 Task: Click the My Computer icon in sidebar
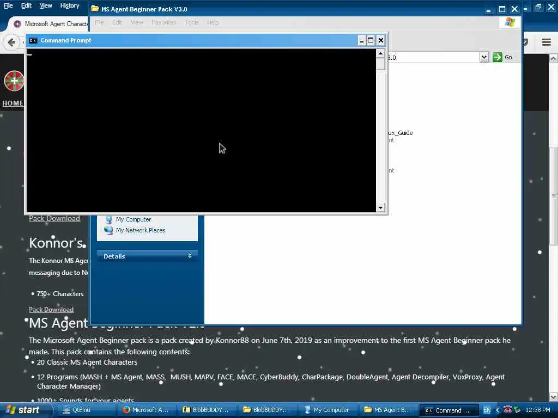[109, 219]
